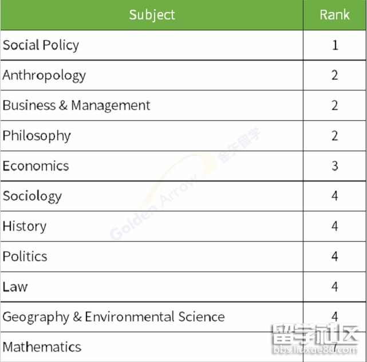Select the rank value in the Sociology row
This screenshot has width=367, height=362.
coord(335,196)
